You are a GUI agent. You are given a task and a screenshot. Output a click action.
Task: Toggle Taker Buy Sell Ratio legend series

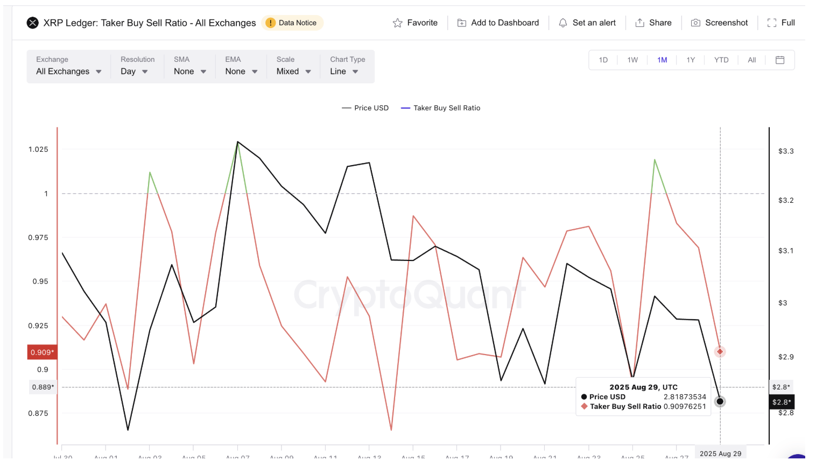click(x=441, y=108)
